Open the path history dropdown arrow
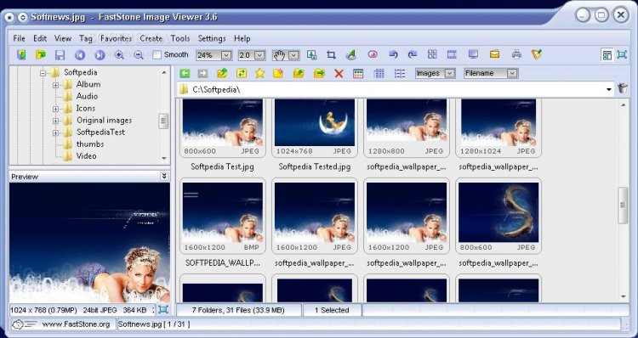 609,89
